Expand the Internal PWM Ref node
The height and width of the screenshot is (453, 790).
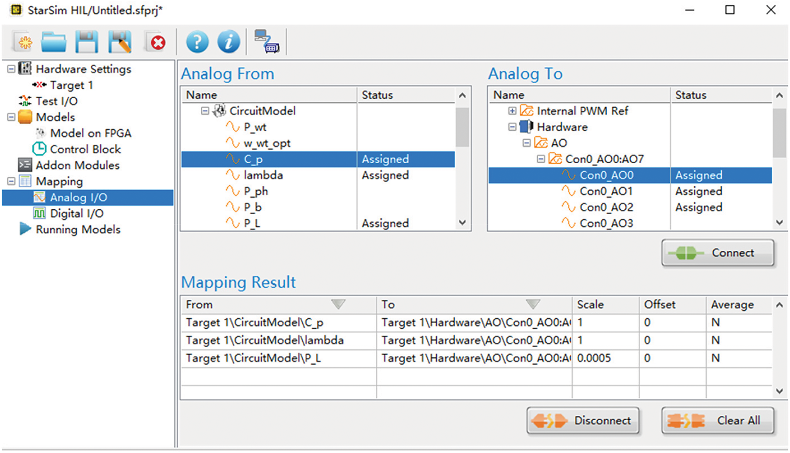click(x=512, y=111)
